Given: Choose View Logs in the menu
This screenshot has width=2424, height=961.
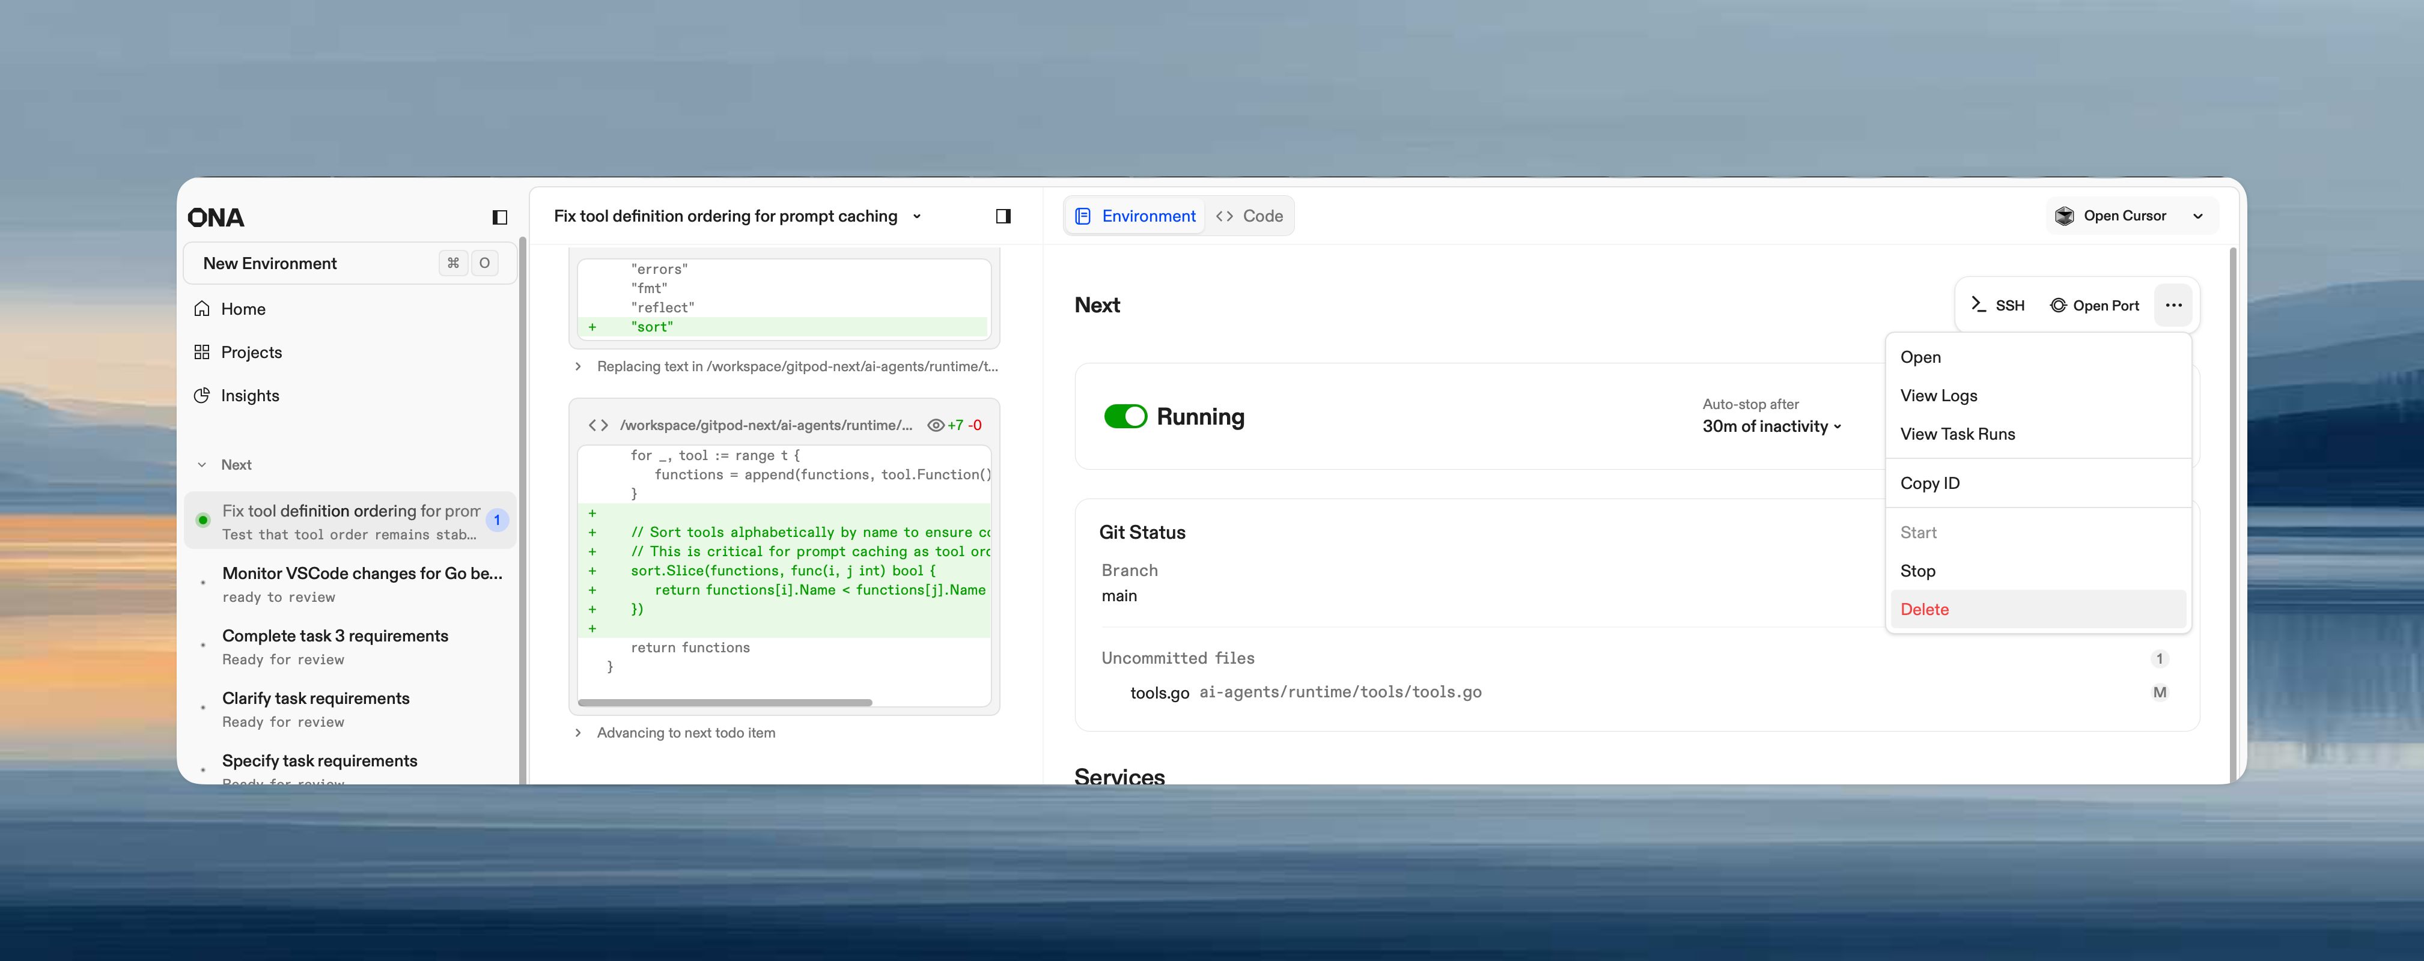Looking at the screenshot, I should 1938,395.
